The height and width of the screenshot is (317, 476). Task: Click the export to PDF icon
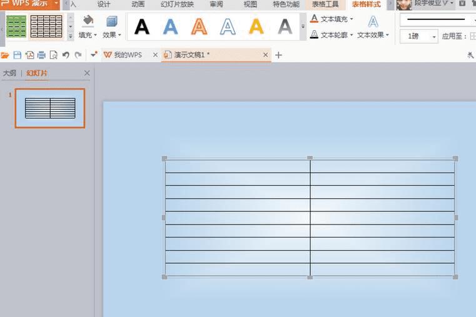29,55
